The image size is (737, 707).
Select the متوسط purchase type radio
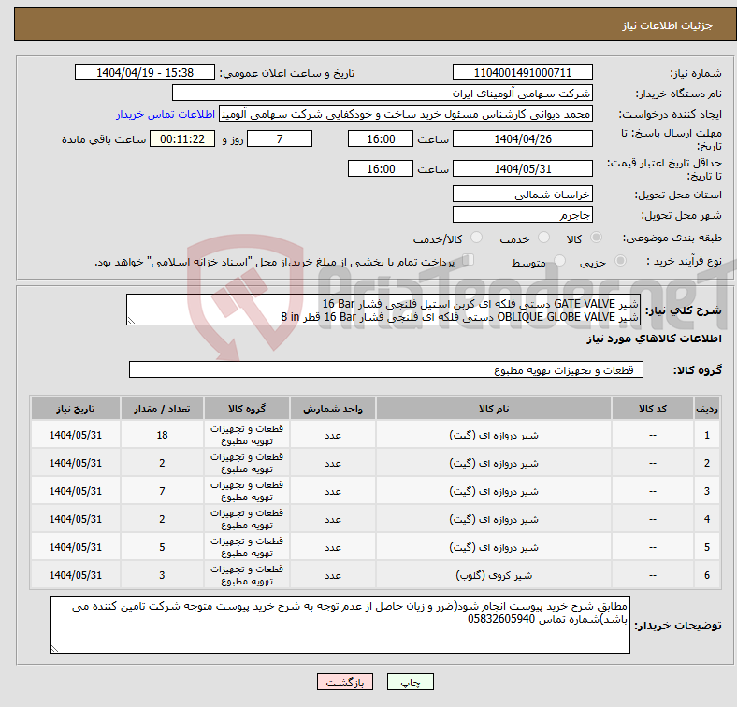point(559,260)
